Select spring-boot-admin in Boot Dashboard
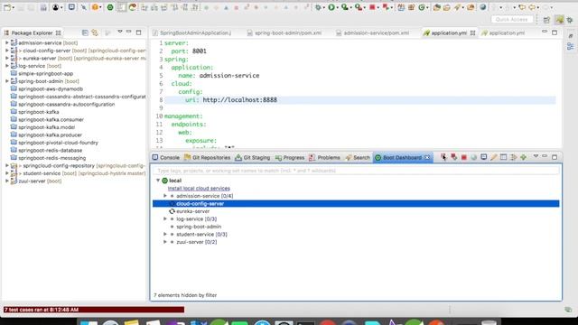 (x=199, y=227)
